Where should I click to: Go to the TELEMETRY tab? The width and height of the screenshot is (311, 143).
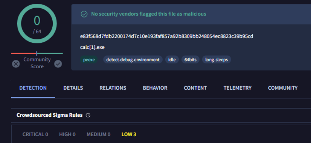pos(238,88)
